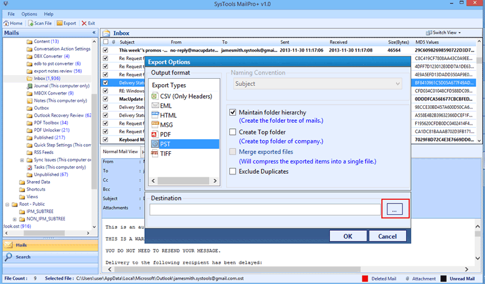Click the destination browse (...) button
The width and height of the screenshot is (485, 284).
point(395,209)
